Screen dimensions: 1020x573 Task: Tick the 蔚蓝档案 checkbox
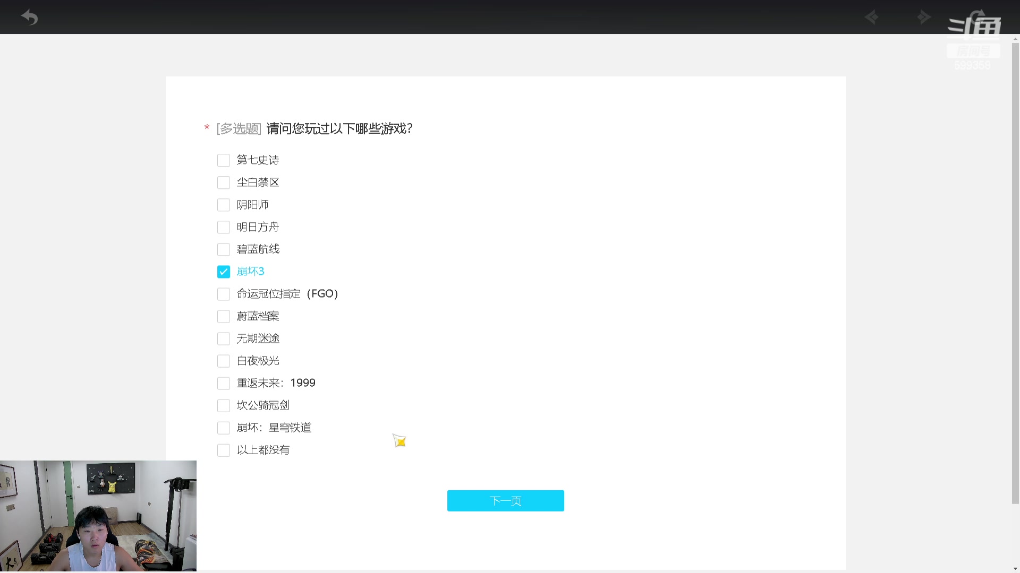pyautogui.click(x=224, y=316)
